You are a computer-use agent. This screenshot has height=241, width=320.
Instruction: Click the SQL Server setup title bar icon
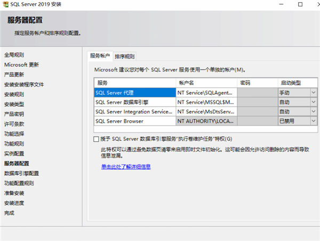(x=6, y=4)
